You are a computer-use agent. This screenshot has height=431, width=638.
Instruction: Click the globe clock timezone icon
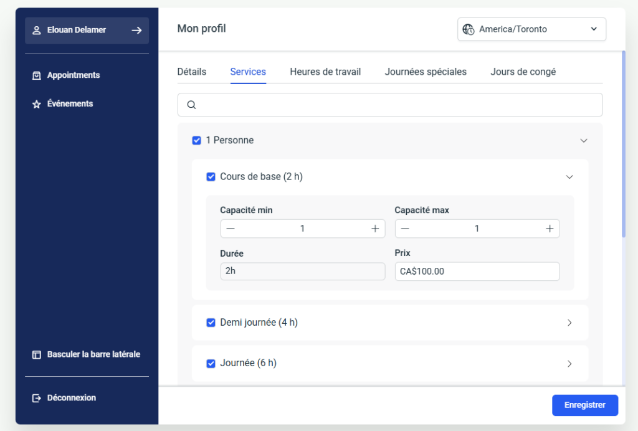click(x=469, y=29)
